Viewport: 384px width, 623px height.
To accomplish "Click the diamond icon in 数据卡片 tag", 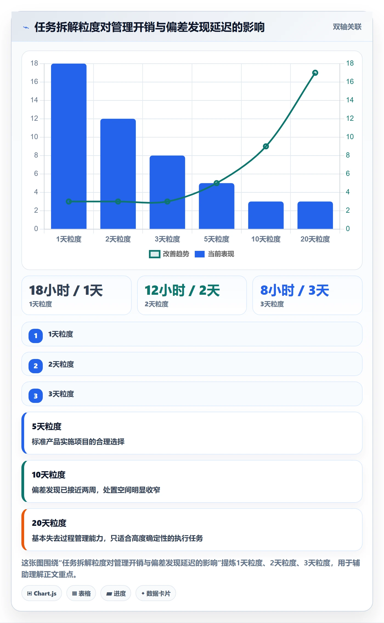I will [143, 593].
